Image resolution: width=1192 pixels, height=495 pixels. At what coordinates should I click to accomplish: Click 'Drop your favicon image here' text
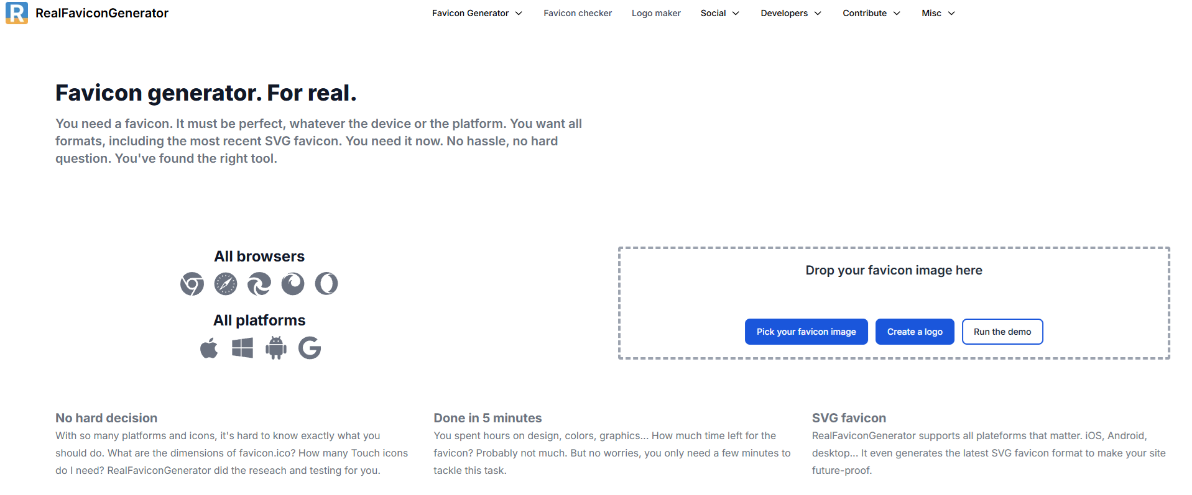tap(894, 270)
